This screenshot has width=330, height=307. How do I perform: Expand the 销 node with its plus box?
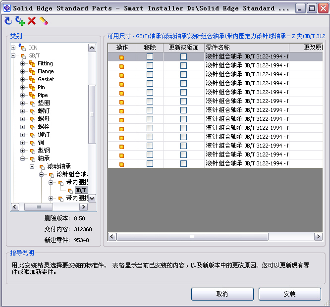[x=22, y=143]
